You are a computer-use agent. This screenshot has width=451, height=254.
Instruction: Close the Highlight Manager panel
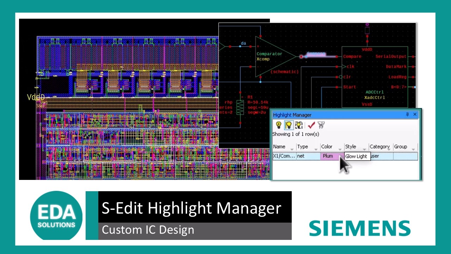pos(415,114)
